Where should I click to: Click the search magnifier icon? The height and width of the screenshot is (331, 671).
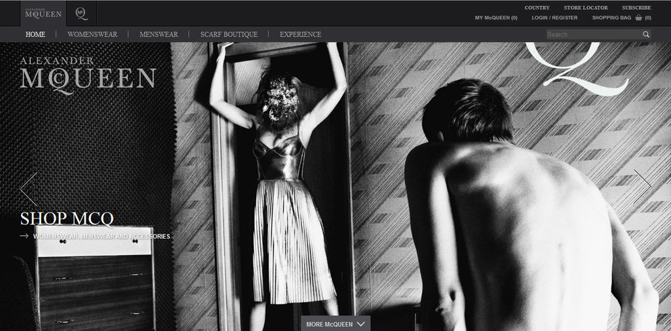coord(645,35)
